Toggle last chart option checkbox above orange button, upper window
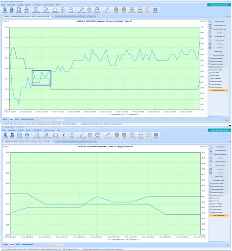 209,87
